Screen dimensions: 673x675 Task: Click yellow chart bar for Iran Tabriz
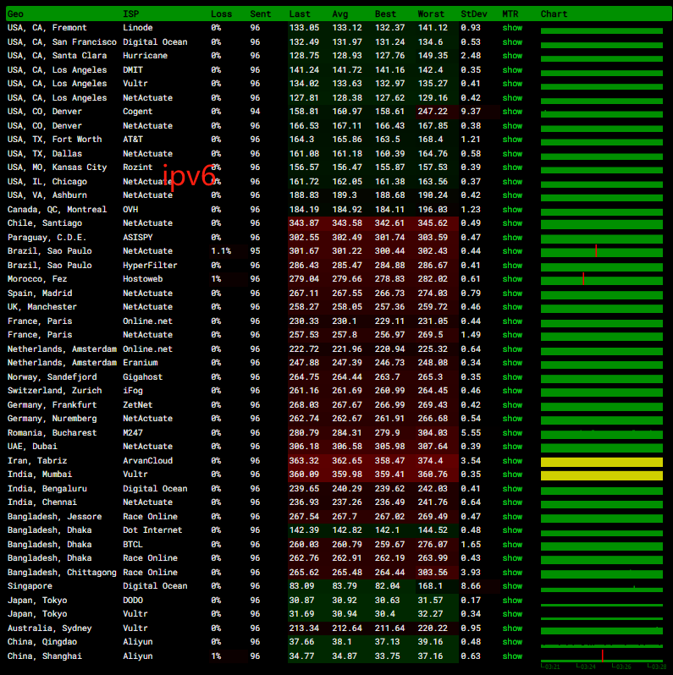tap(602, 462)
